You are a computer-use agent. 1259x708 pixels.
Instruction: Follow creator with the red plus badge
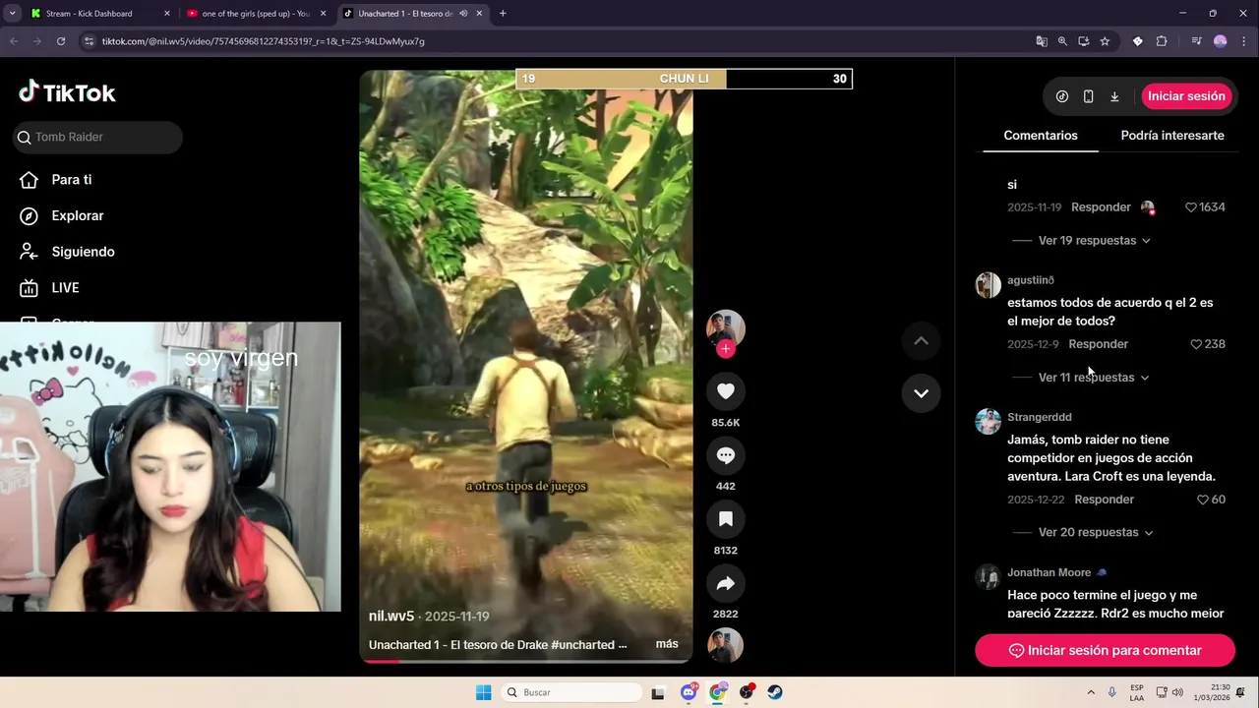click(726, 348)
